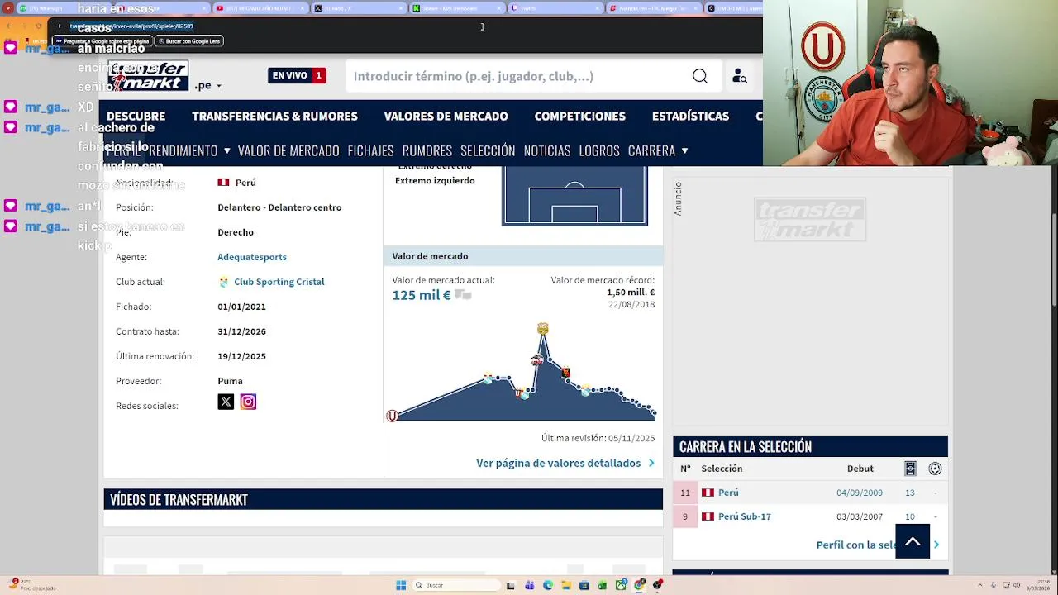This screenshot has height=595, width=1058.
Task: Open the Adequatesports agent link
Action: tap(252, 257)
